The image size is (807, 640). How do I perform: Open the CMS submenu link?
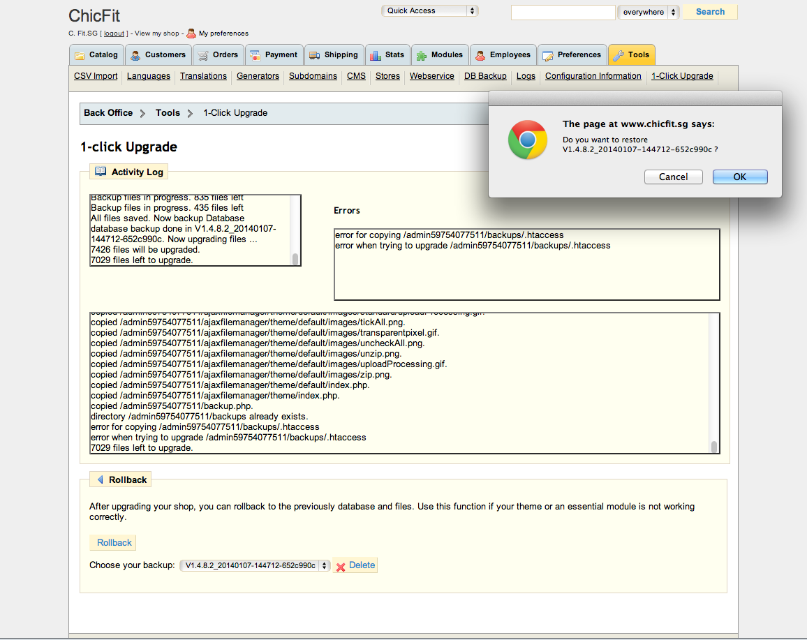(356, 76)
